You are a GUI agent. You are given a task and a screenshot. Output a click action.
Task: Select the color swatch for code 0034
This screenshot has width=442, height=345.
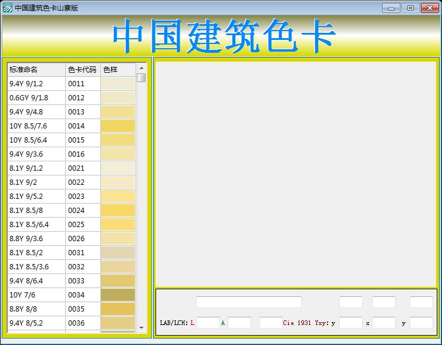[x=118, y=295]
